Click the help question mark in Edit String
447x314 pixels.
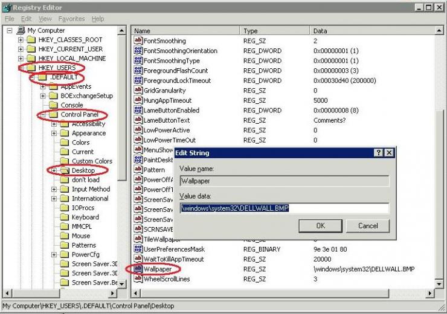[378, 153]
